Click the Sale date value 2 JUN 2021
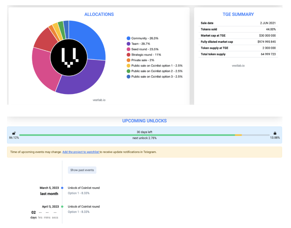This screenshot has width=291, height=228. (x=268, y=23)
